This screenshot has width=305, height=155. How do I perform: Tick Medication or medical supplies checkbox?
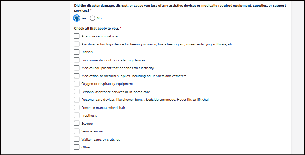[77, 76]
